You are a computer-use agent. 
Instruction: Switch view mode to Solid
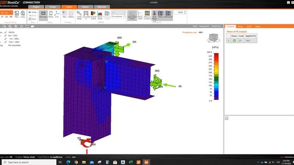point(195,26)
